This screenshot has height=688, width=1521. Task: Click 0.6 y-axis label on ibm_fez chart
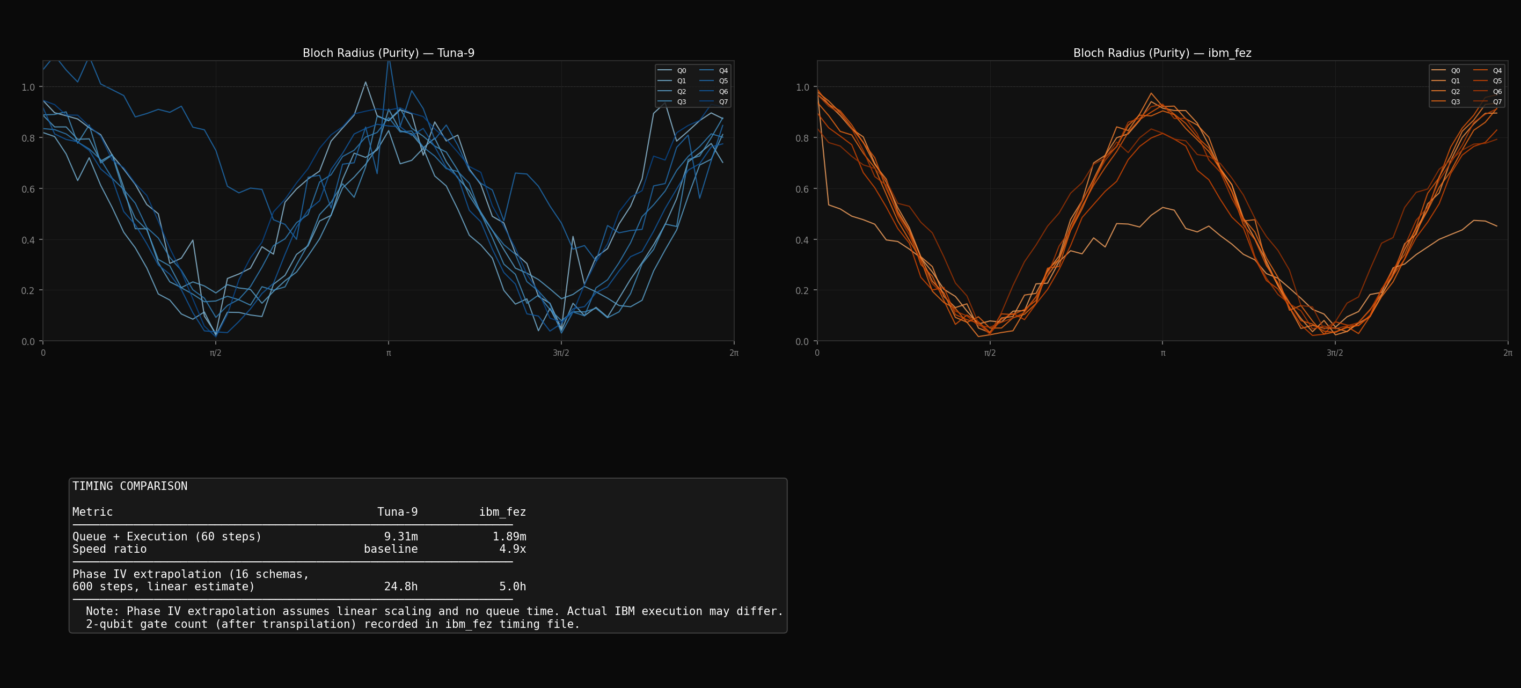(x=802, y=189)
